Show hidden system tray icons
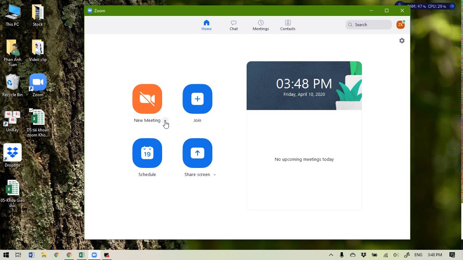Viewport: 463px width, 260px height. 331,255
